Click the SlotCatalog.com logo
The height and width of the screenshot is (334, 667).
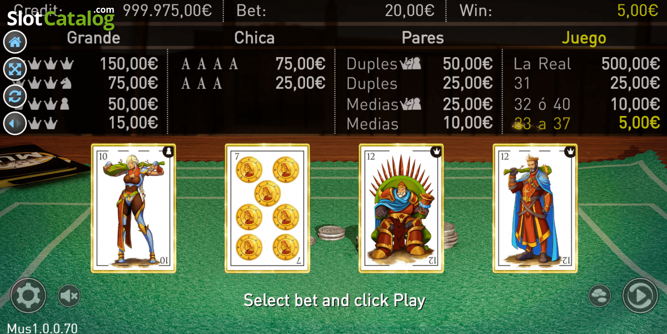[x=61, y=17]
